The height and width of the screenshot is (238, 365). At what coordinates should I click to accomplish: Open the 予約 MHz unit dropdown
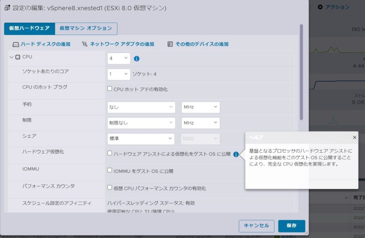pos(200,107)
